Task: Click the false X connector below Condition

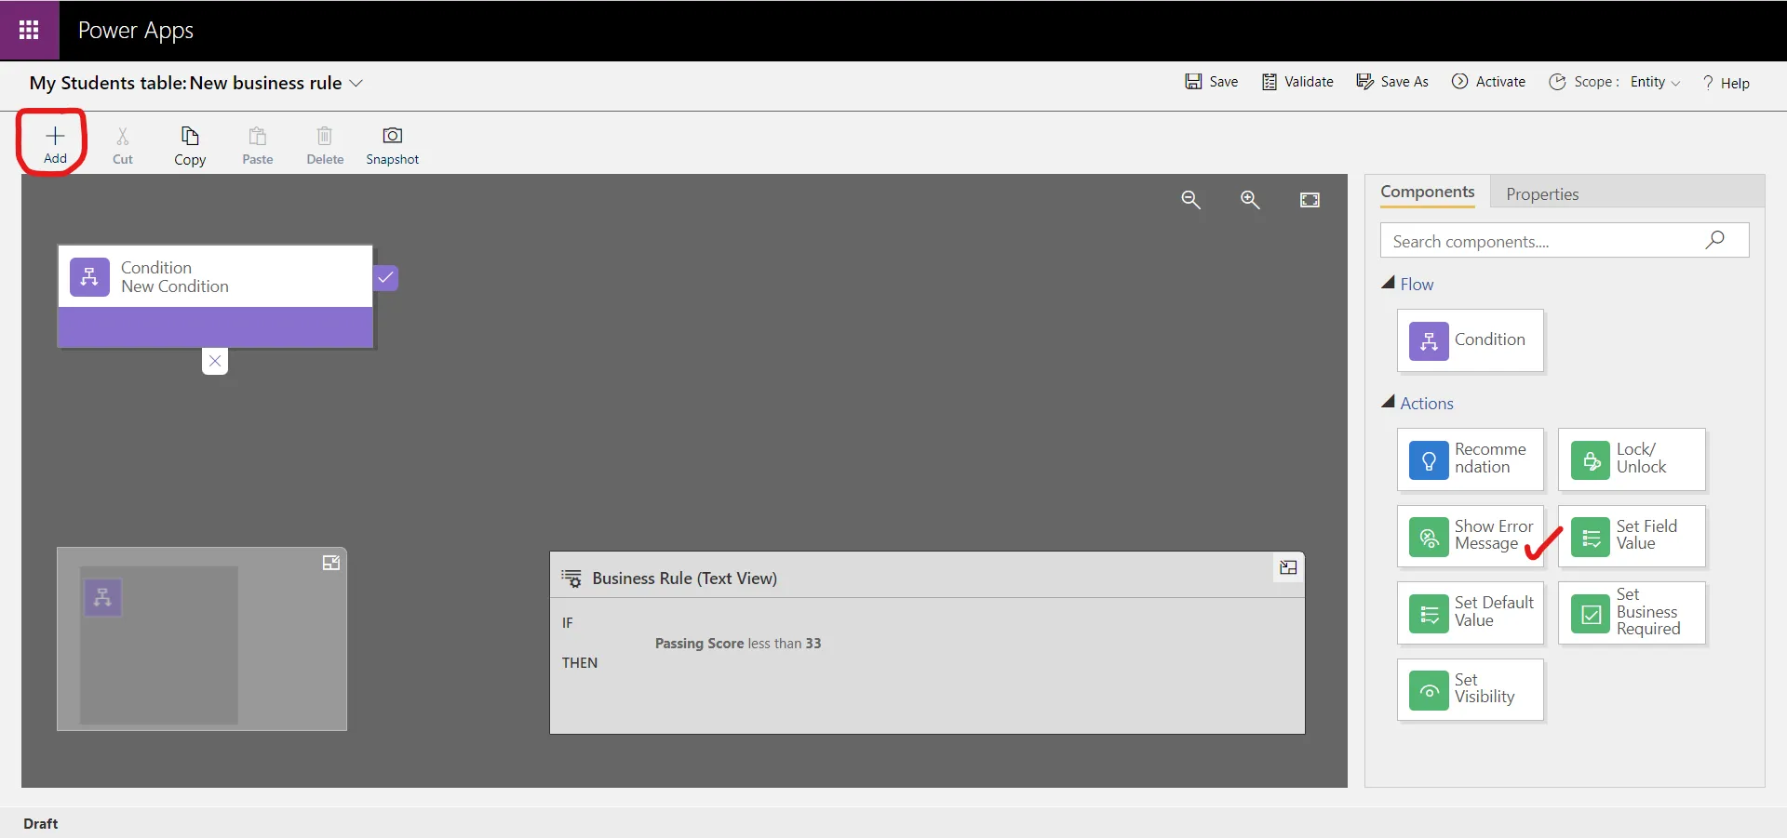Action: [215, 361]
